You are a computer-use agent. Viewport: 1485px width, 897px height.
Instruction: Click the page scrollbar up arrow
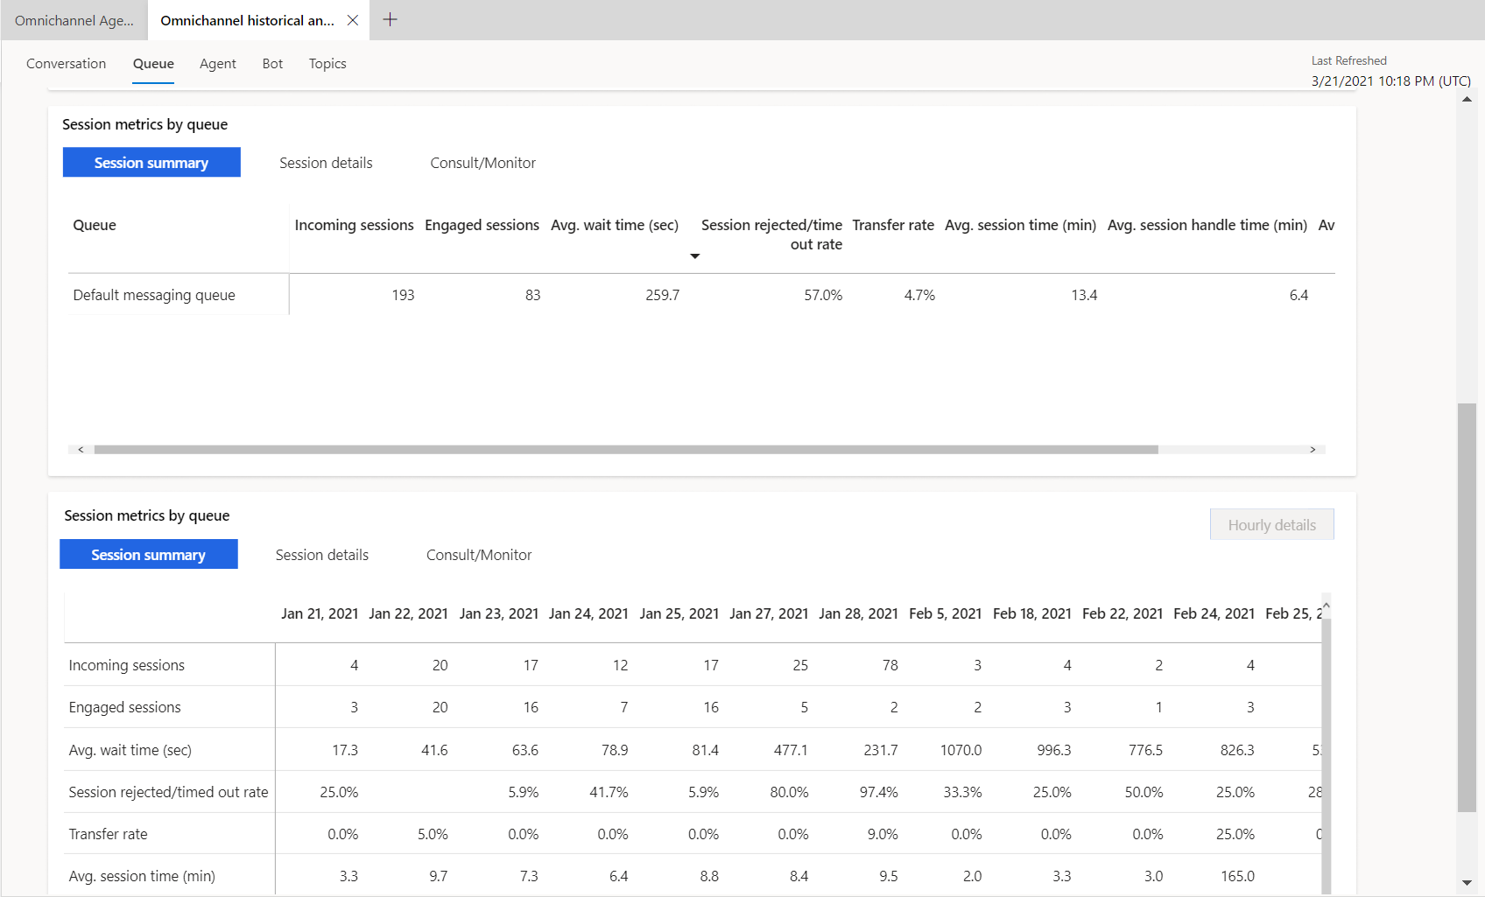(1467, 99)
